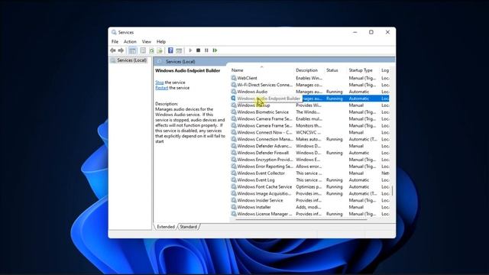The height and width of the screenshot is (275, 489).
Task: Click the Windows Audio Endpoint Builder row icon
Action: (x=234, y=99)
